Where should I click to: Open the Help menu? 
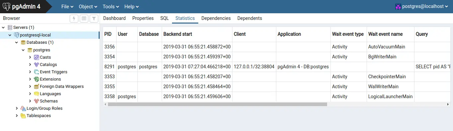[132, 7]
